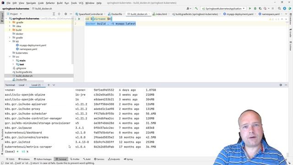This screenshot has height=165, width=293.
Task: Open the Endpoints tool window button
Action: pos(114,159)
